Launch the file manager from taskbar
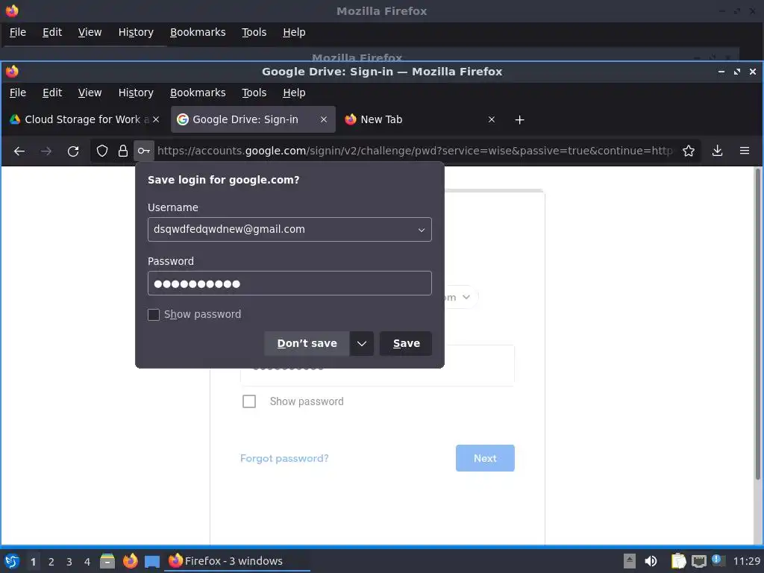This screenshot has height=573, width=764. coord(107,561)
